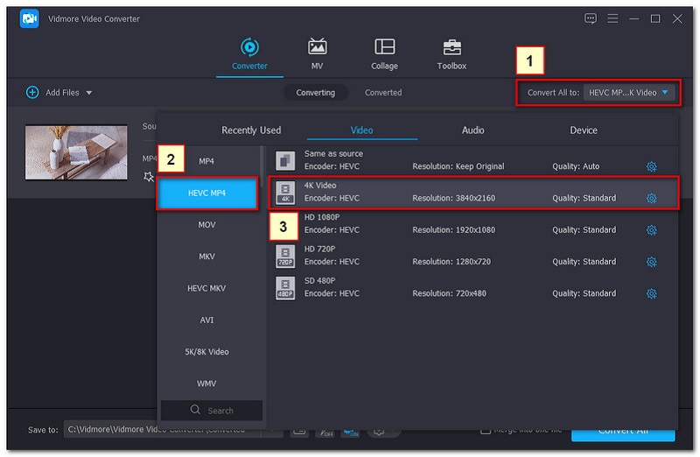Open settings gear for SD 480P preset
The image size is (700, 457).
(x=651, y=294)
